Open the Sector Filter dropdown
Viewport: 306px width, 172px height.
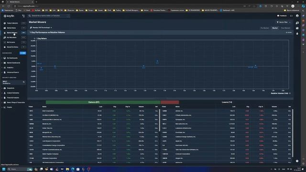point(284,22)
